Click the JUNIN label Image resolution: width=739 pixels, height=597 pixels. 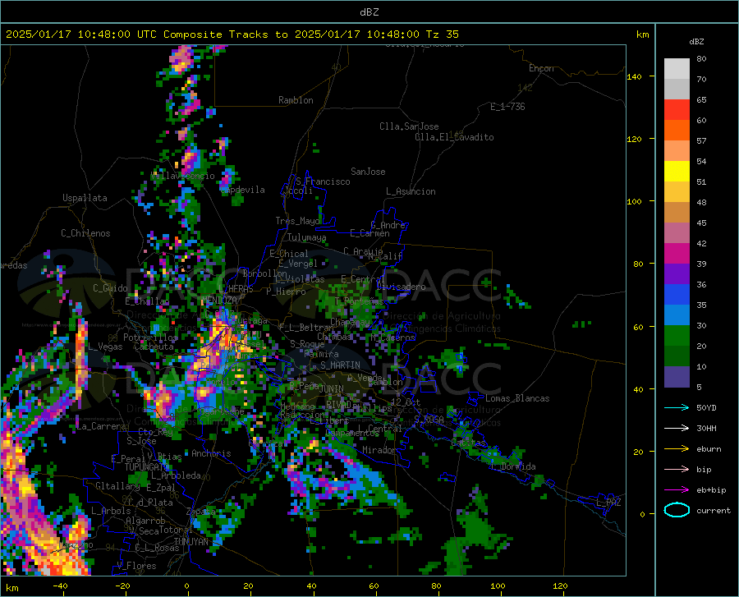coord(332,389)
